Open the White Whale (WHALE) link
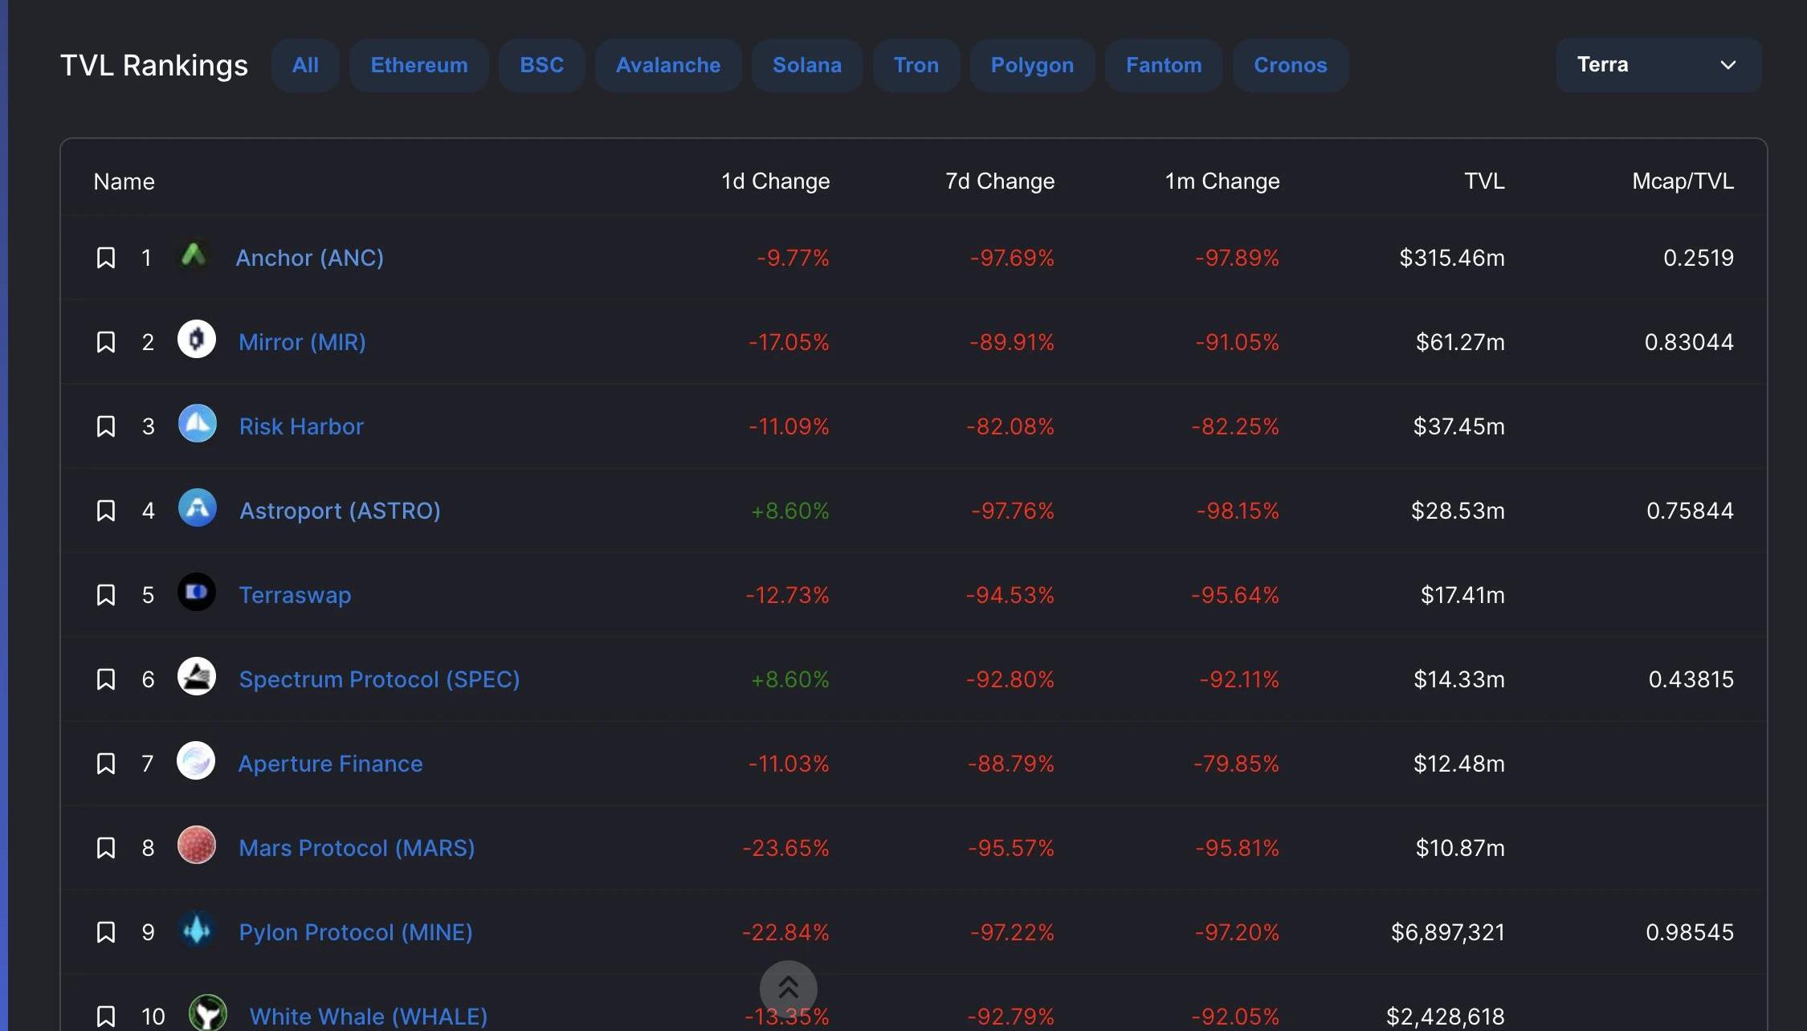This screenshot has width=1807, height=1031. (x=368, y=1017)
